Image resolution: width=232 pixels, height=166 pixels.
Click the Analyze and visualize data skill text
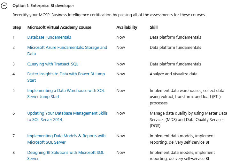174,74
